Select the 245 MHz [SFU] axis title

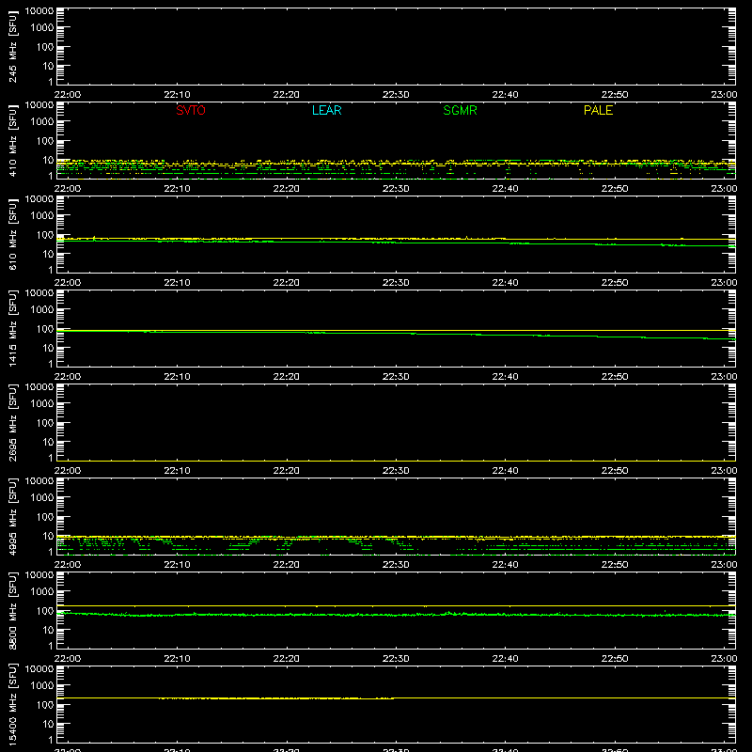(x=12, y=46)
